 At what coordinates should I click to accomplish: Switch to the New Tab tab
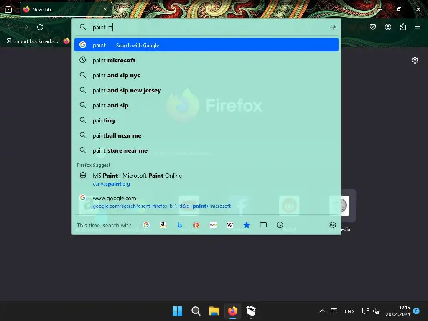click(66, 9)
